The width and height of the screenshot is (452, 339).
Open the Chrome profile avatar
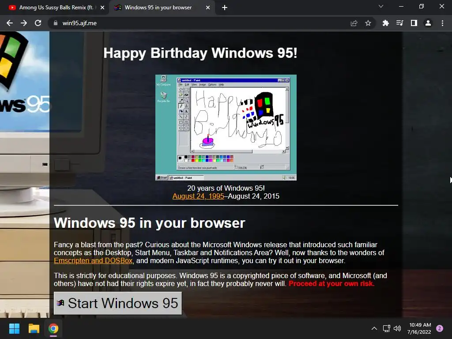(x=428, y=23)
